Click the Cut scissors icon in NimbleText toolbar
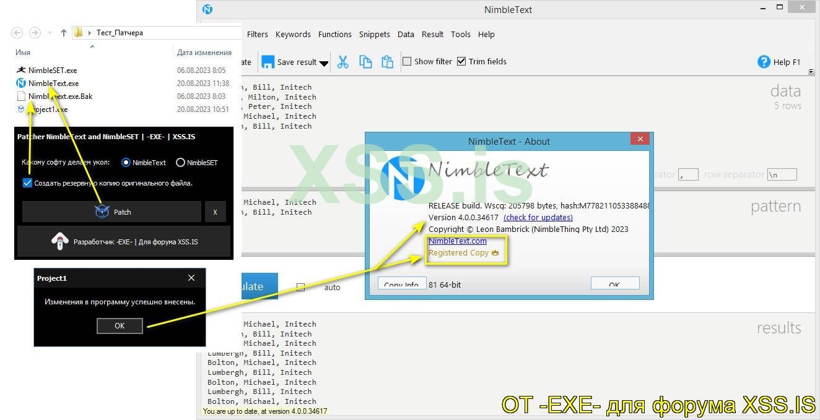This screenshot has width=820, height=420. [x=342, y=62]
